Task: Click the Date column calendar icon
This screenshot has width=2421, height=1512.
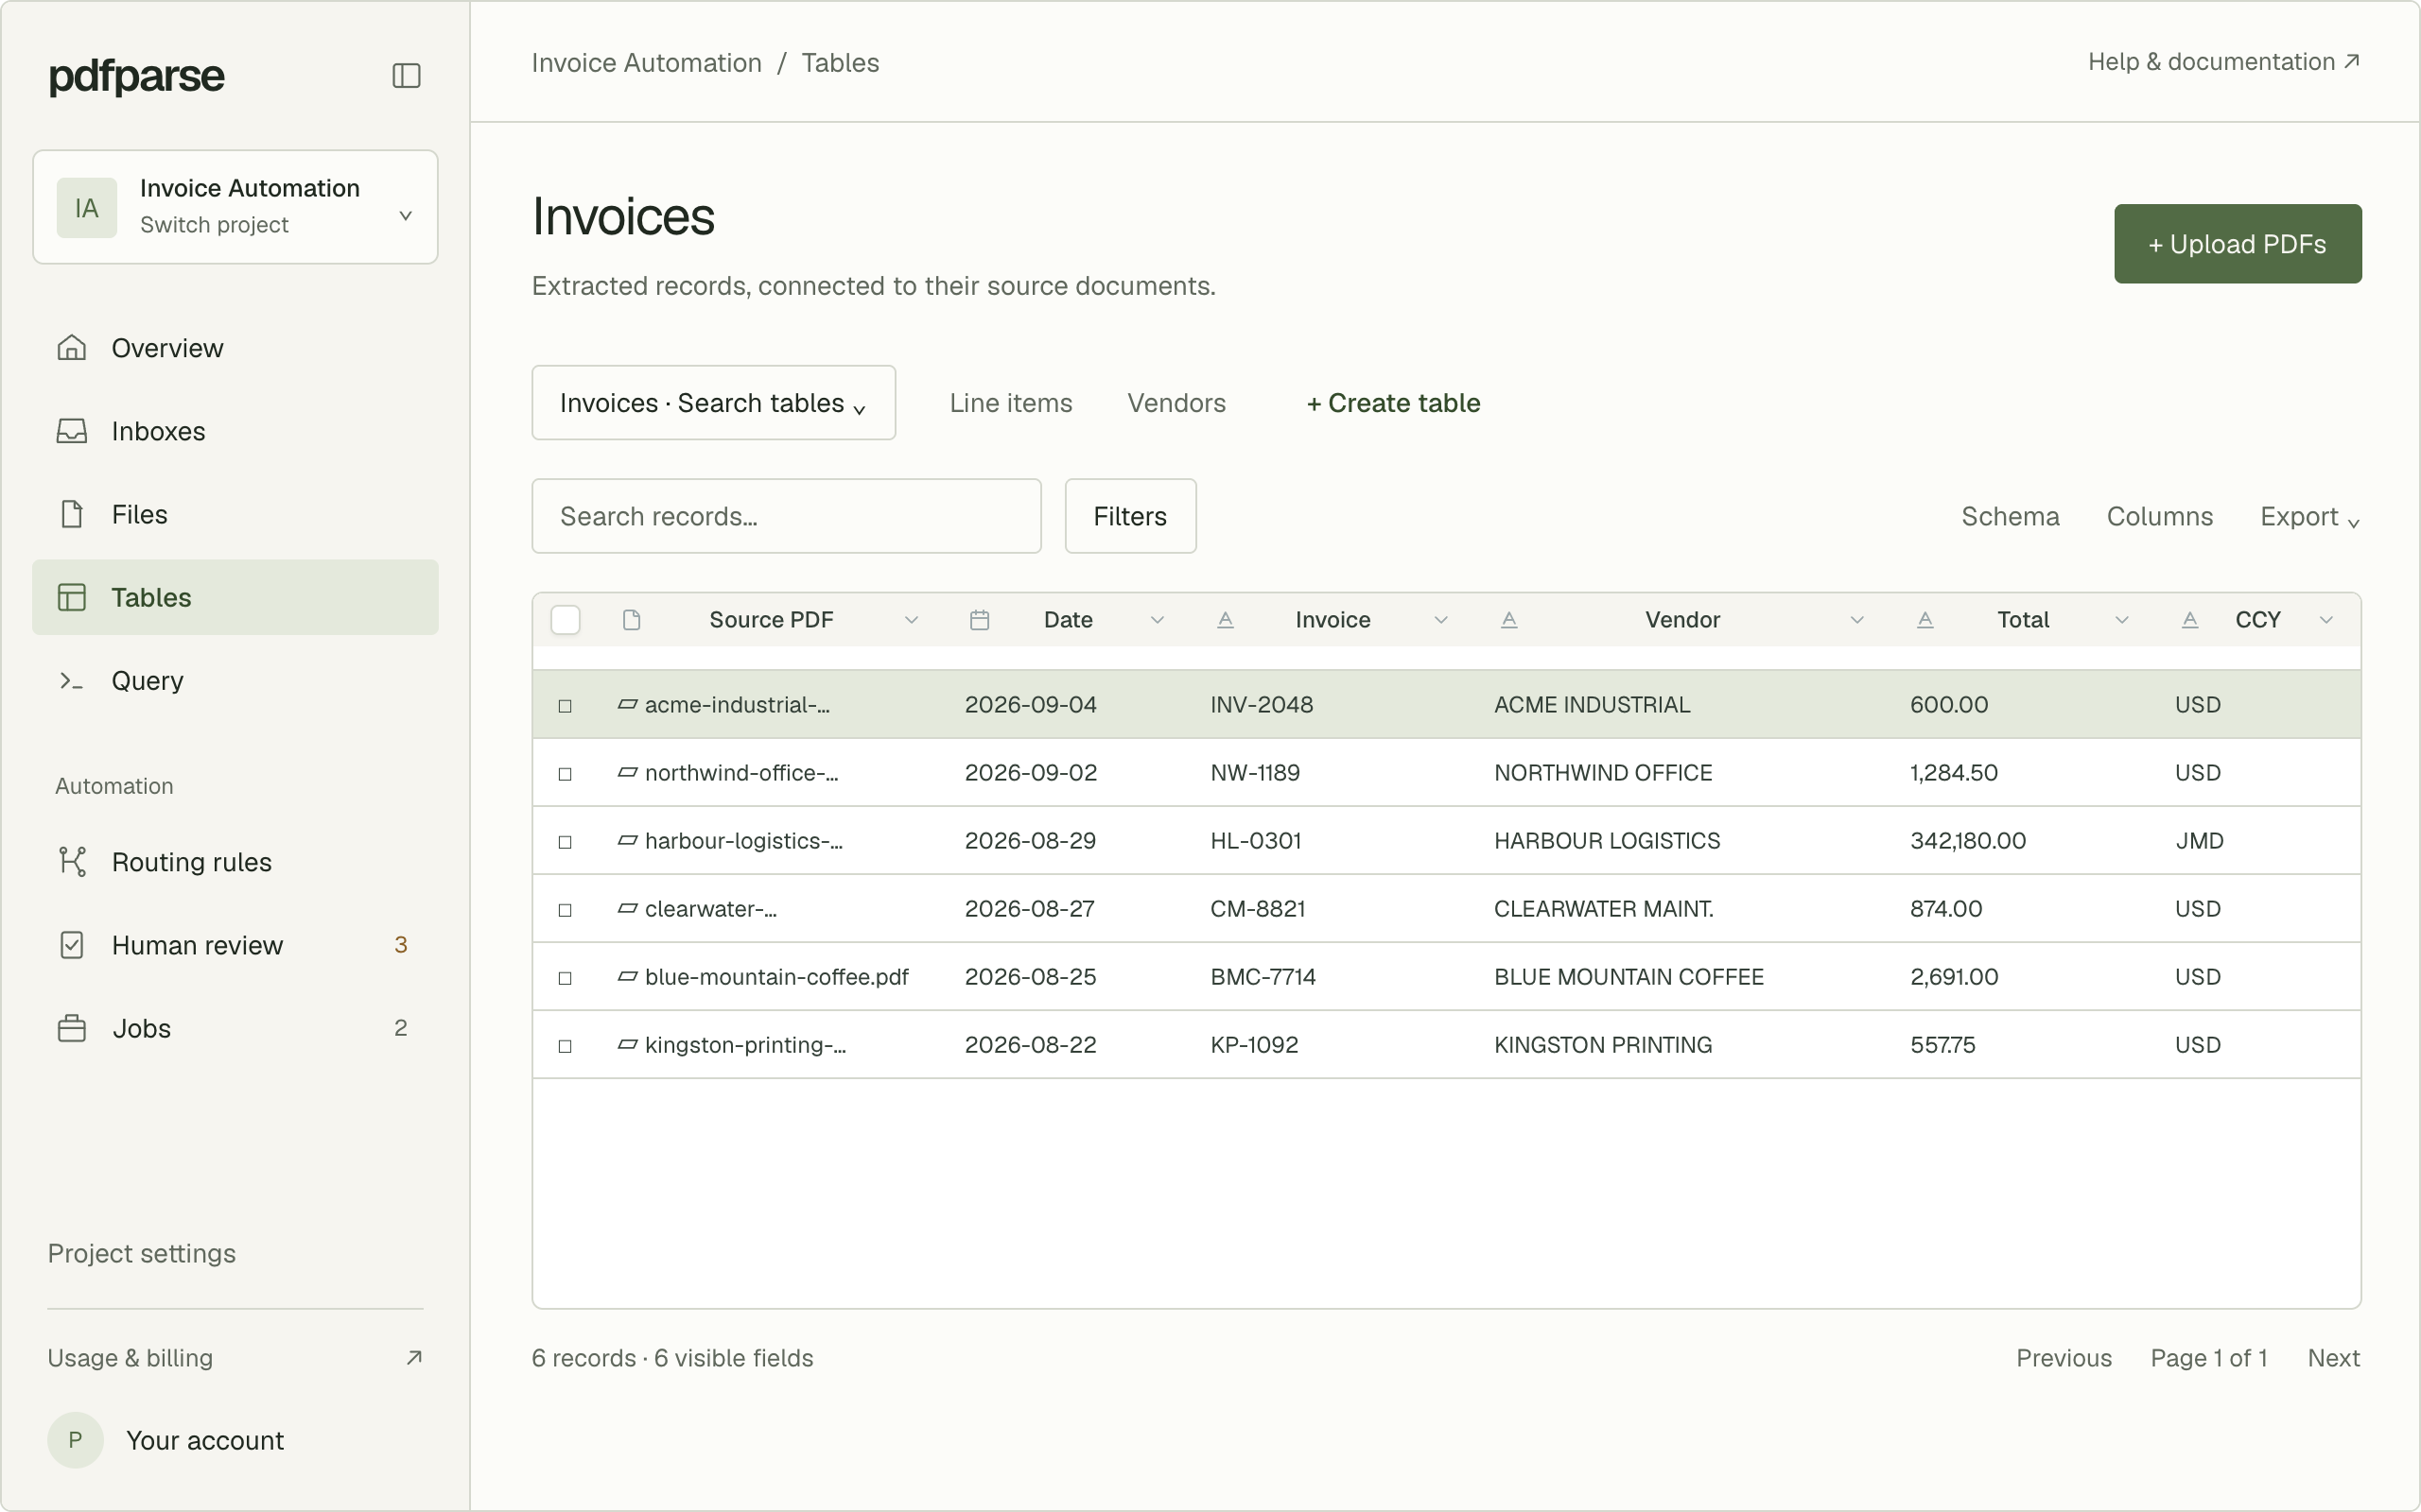Action: click(x=980, y=620)
